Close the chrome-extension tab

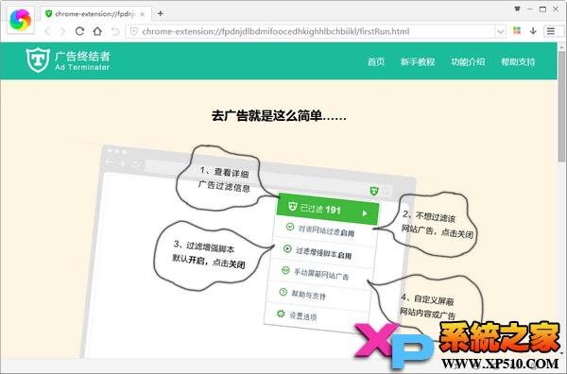(x=142, y=14)
